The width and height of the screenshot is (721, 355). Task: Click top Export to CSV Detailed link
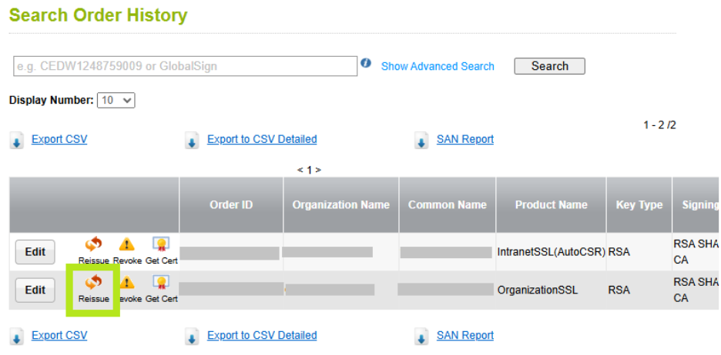tap(262, 139)
